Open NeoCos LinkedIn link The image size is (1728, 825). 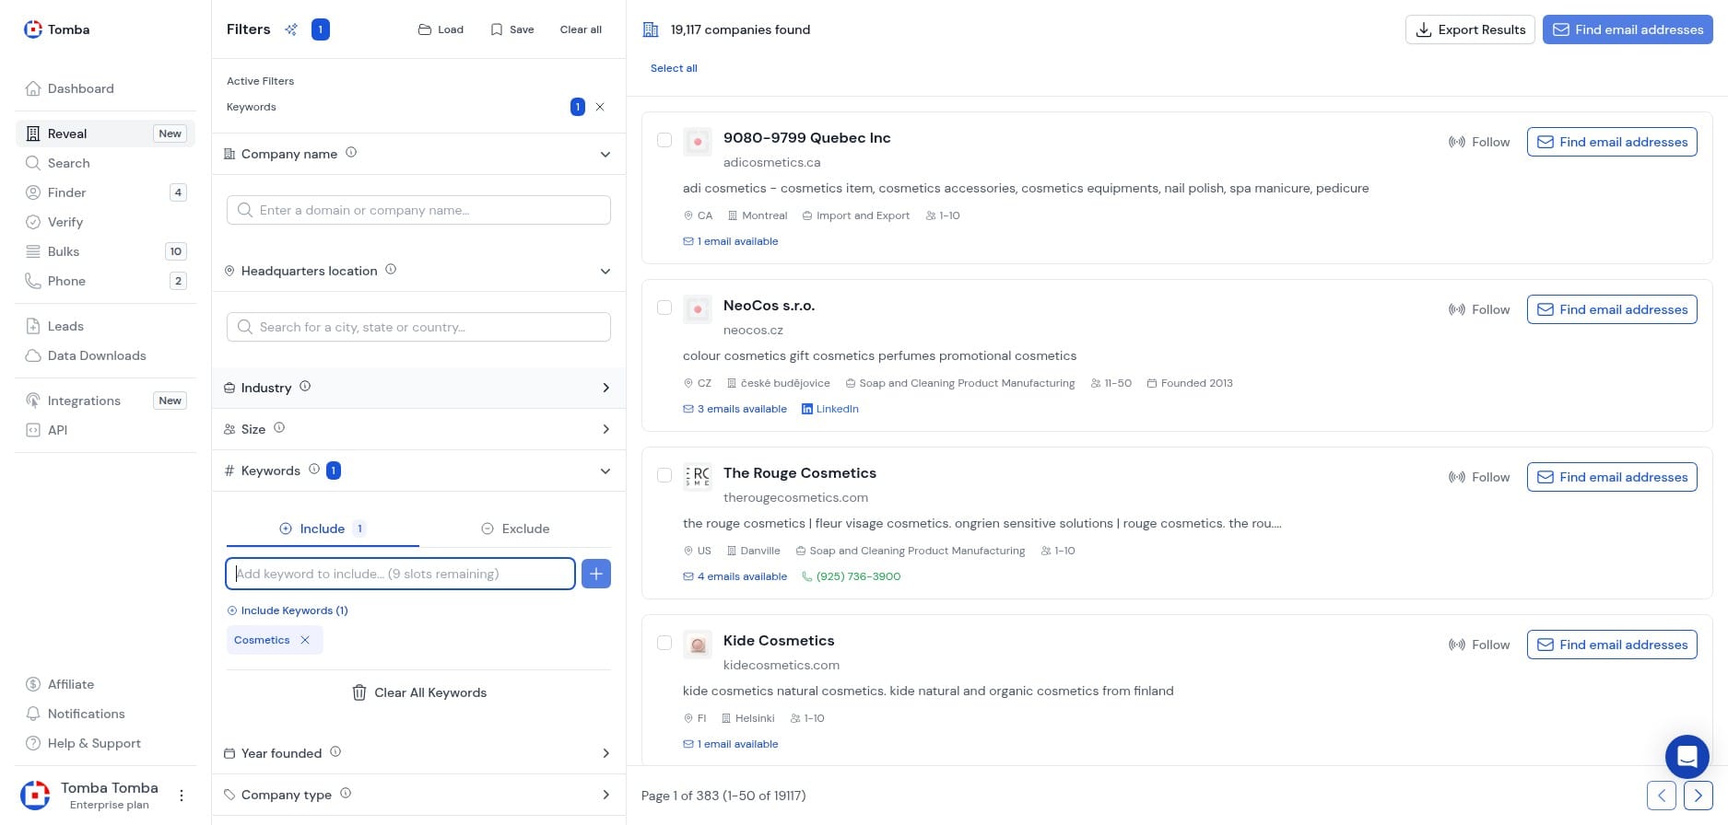pyautogui.click(x=830, y=409)
